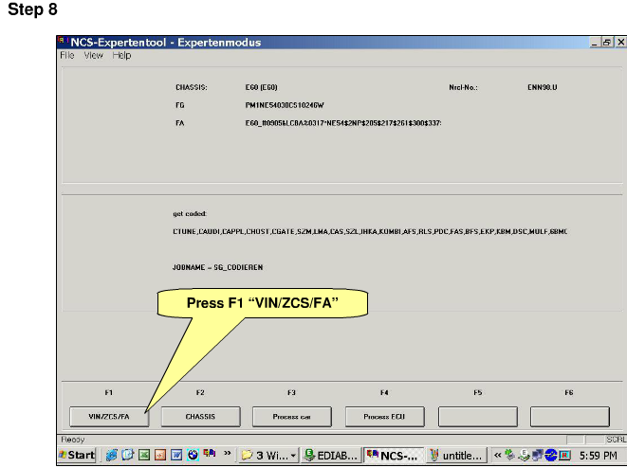The image size is (627, 468).
Task: Open the Windows Start menu
Action: tap(77, 456)
